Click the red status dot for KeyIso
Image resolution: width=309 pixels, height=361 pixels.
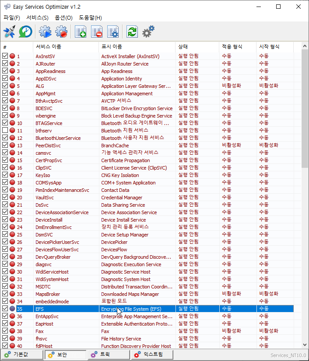(x=12, y=175)
